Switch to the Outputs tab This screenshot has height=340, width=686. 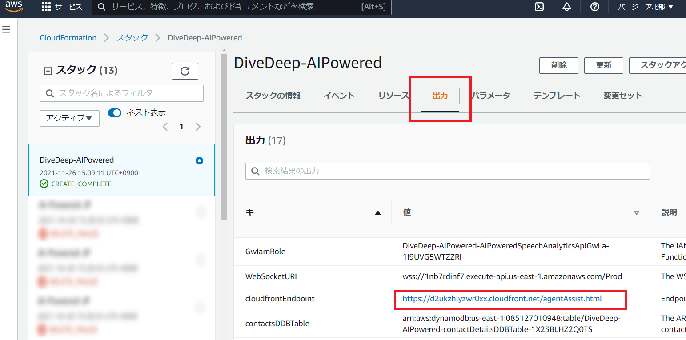click(x=440, y=96)
